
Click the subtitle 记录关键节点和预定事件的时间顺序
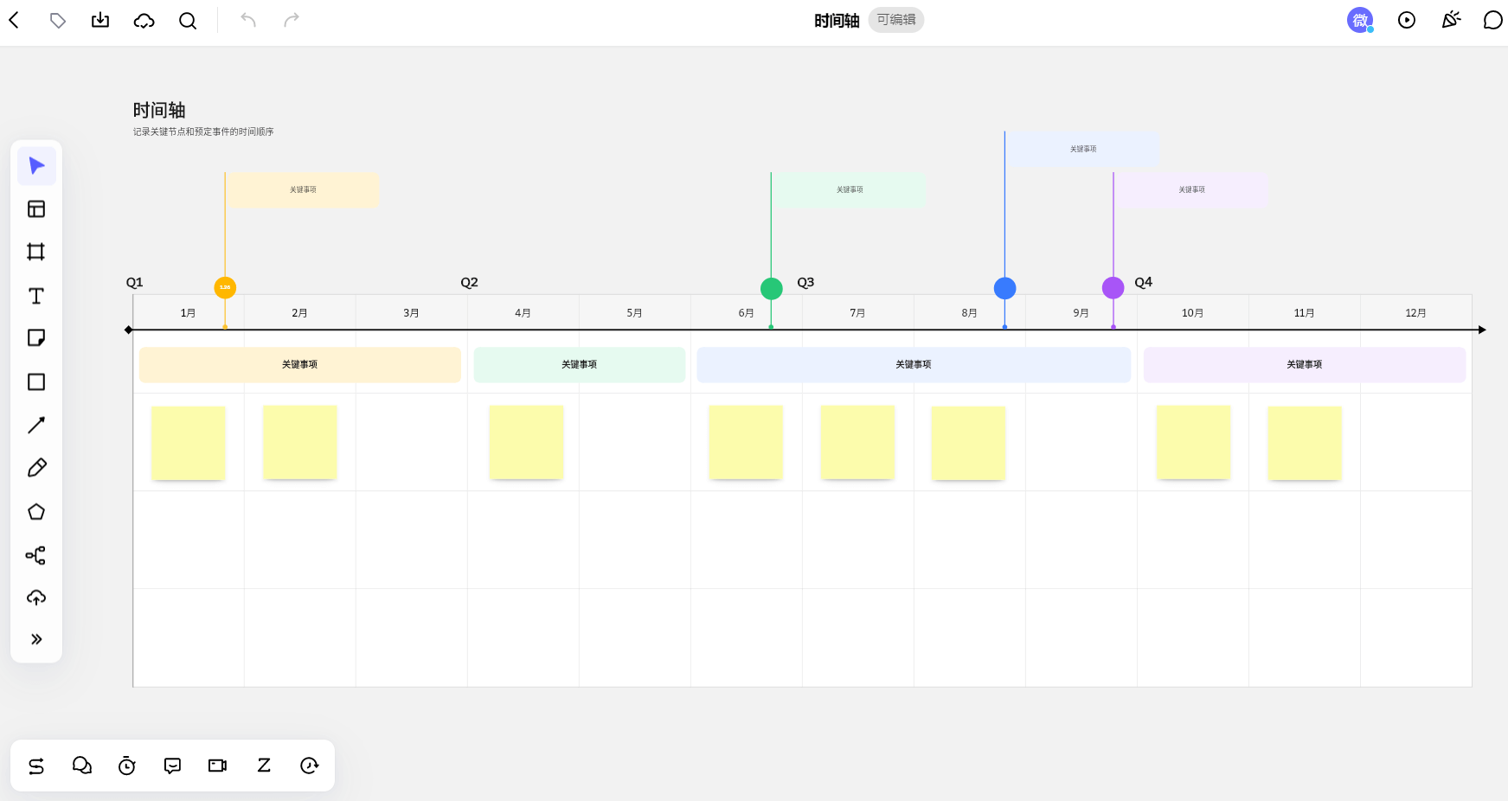pyautogui.click(x=203, y=131)
